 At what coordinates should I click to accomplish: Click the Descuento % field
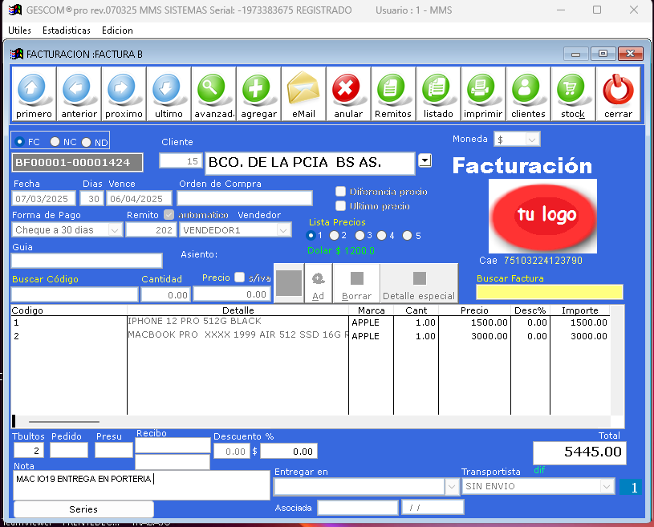[x=231, y=451]
